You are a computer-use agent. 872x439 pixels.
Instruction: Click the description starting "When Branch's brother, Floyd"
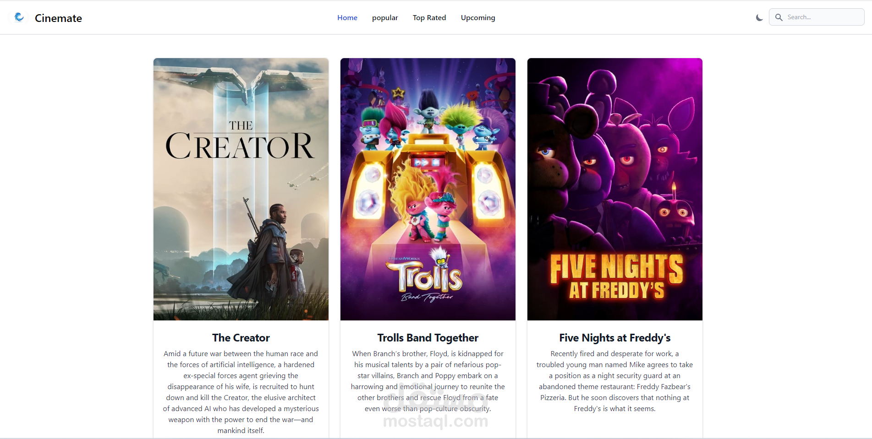click(x=428, y=381)
